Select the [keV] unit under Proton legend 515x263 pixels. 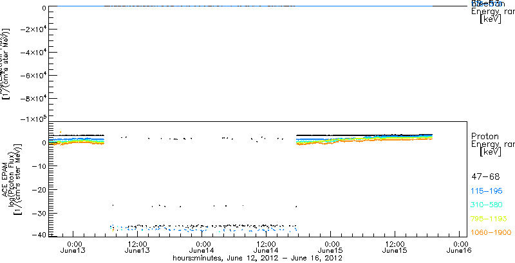point(491,152)
